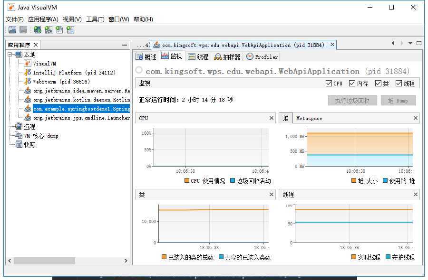Select the 堆 memory chart tab
The image size is (428, 280).
click(285, 118)
